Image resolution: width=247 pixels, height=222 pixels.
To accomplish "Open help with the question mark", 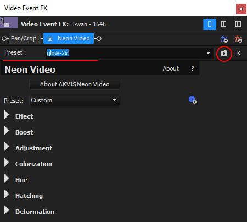I will click(x=193, y=68).
